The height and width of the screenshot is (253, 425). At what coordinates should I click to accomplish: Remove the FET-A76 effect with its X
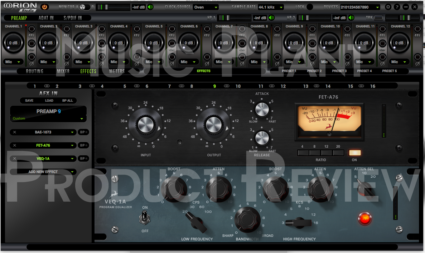pyautogui.click(x=15, y=145)
